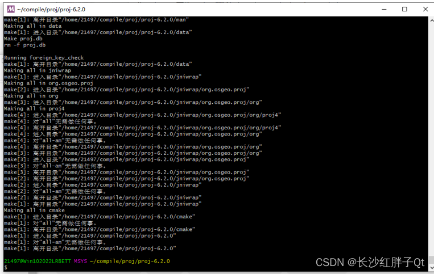Minimize the MSYS terminal window
The height and width of the screenshot is (274, 434).
click(384, 9)
